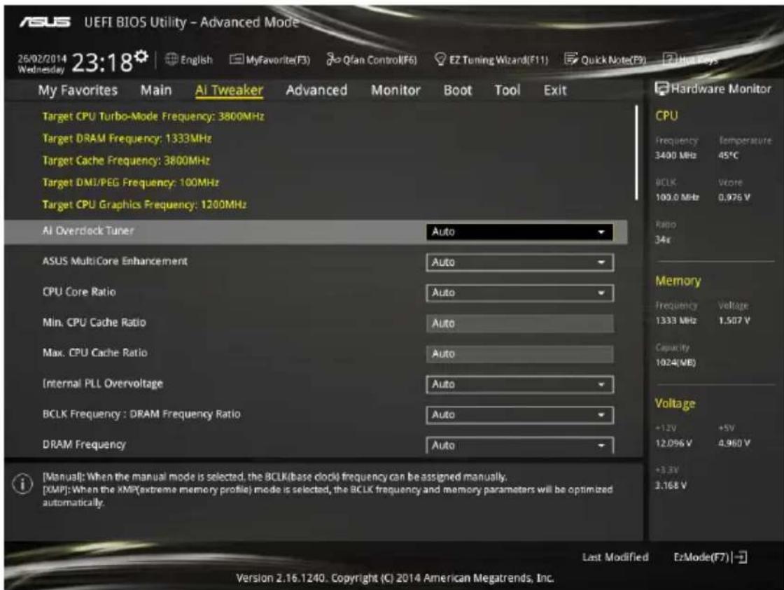Click the 26/02/2014 date

tap(42, 58)
